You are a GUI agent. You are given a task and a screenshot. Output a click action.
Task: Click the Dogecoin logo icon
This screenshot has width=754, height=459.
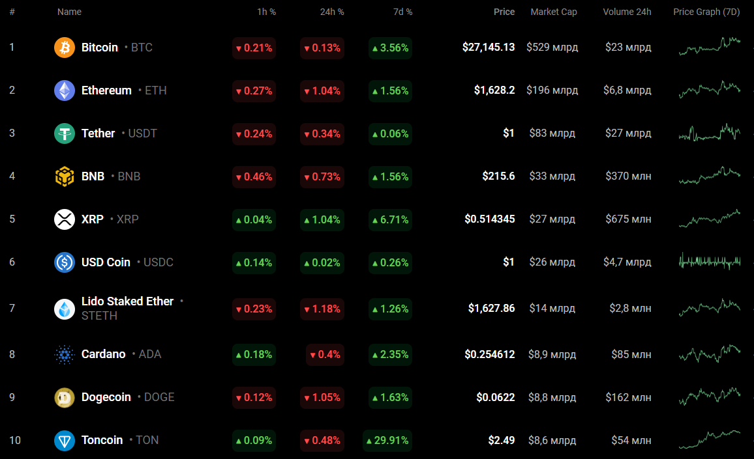tap(65, 397)
